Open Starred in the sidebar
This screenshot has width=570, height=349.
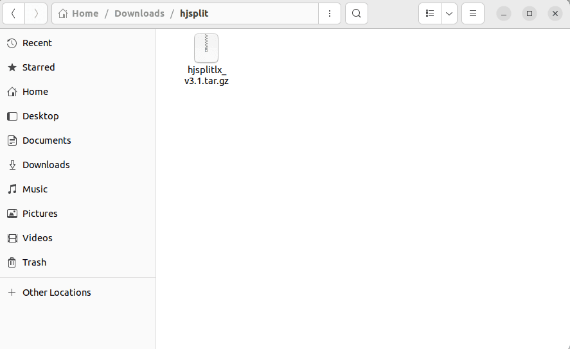[x=78, y=67]
